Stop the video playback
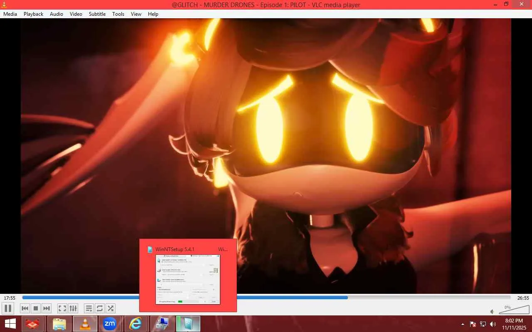 point(36,308)
